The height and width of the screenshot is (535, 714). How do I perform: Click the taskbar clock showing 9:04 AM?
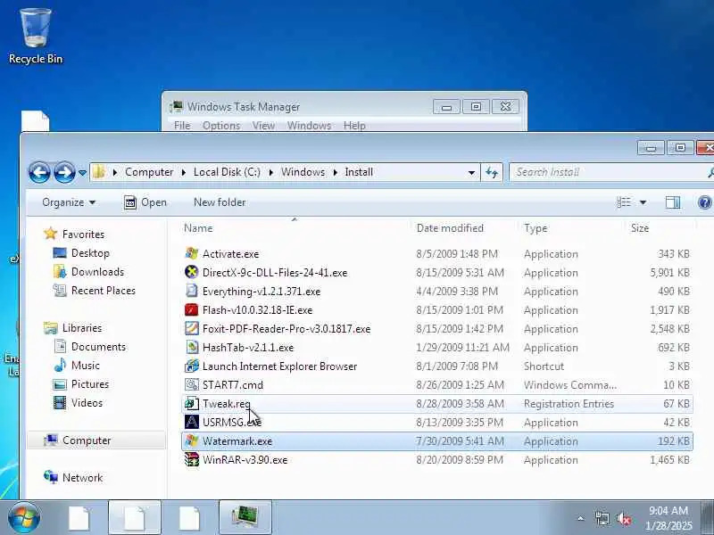[x=668, y=518]
